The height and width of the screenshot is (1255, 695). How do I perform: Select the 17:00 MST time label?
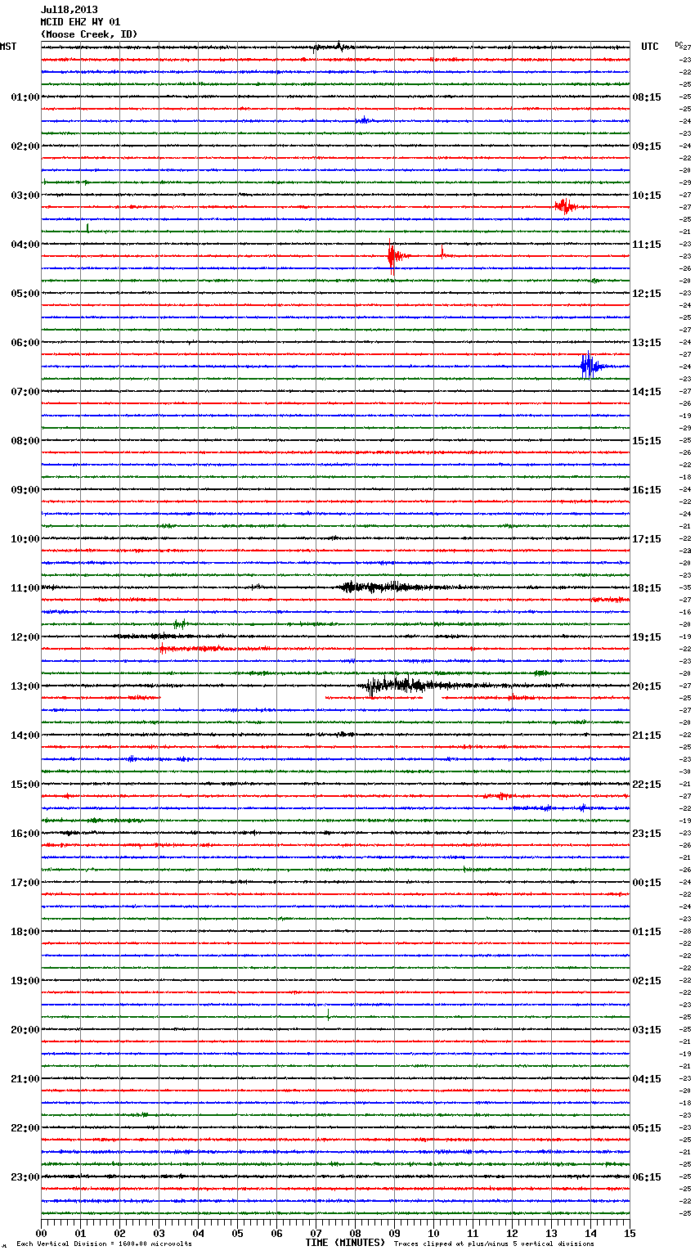[25, 883]
